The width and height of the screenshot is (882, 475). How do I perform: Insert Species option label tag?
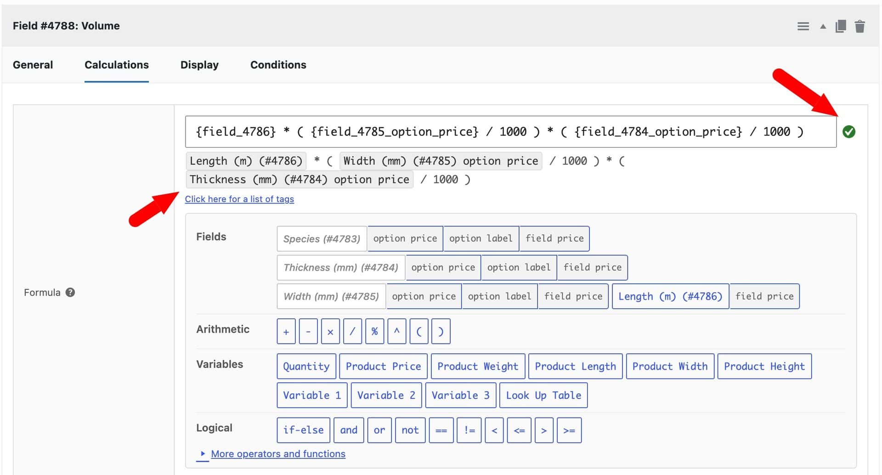tap(481, 238)
